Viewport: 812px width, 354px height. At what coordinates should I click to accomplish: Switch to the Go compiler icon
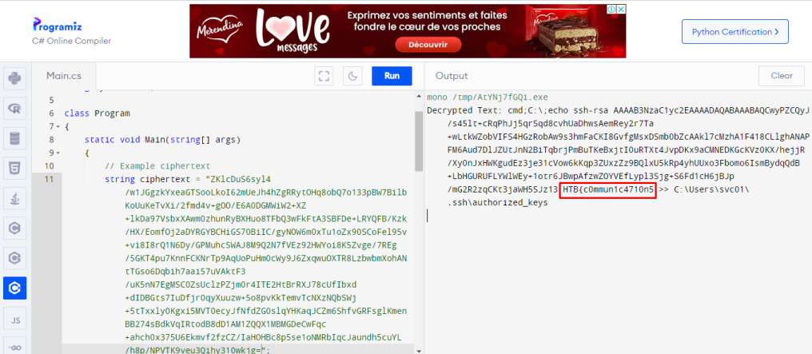tap(14, 348)
